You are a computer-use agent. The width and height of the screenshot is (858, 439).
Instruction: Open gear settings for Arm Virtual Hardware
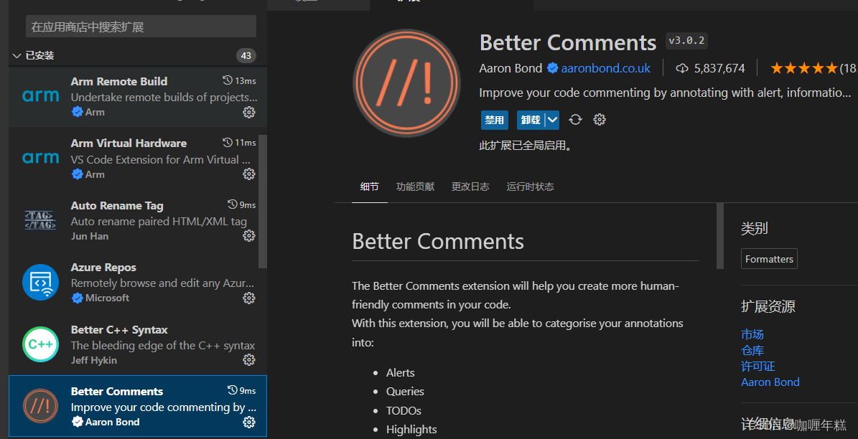coord(249,174)
